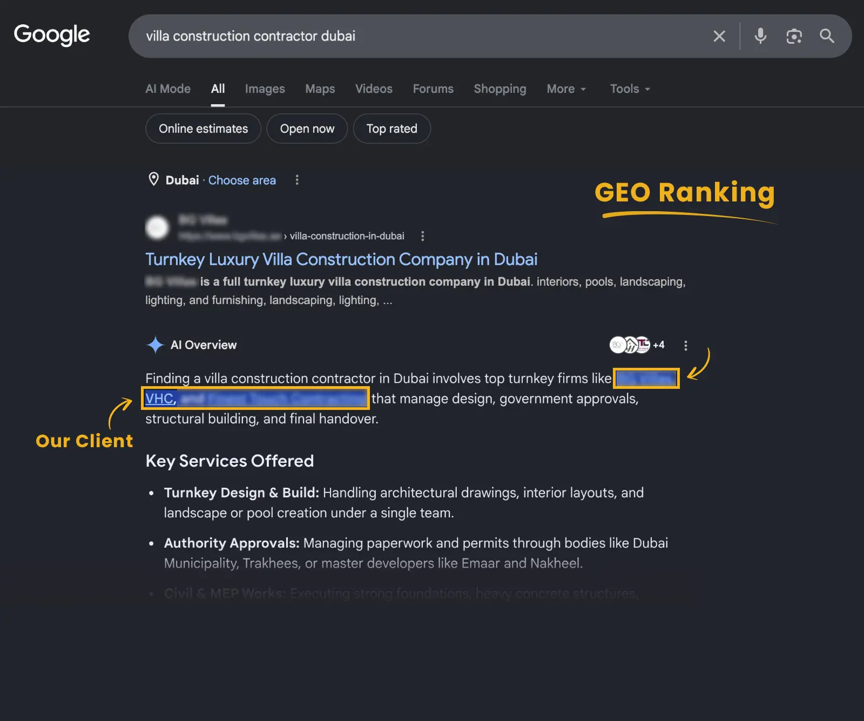Click the villa-construction-in-dubai breadcrumb text
864x721 pixels.
(x=347, y=236)
